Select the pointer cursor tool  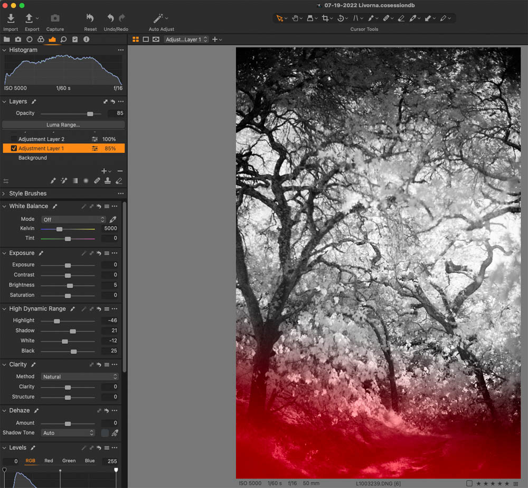click(279, 18)
